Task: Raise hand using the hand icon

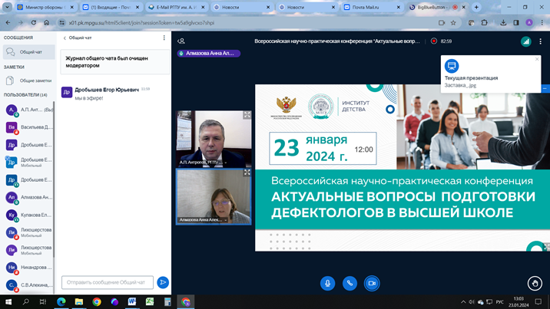Action: pyautogui.click(x=535, y=284)
